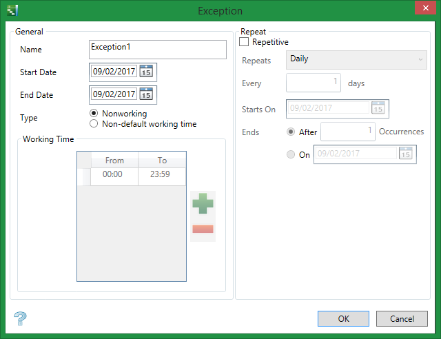This screenshot has width=441, height=339.
Task: Open the Ends On date calendar picker
Action: pos(406,154)
